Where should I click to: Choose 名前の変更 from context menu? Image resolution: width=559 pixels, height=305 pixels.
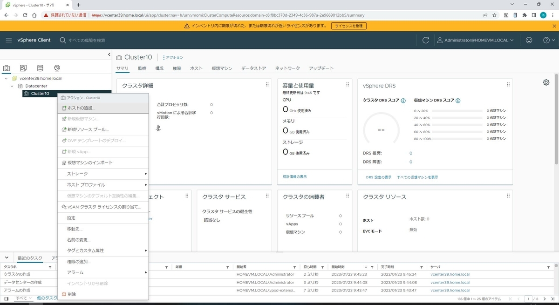pos(103,240)
